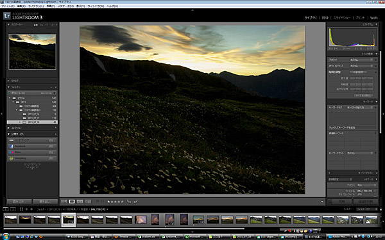
Task: Select the Compare view icon in toolbar
Action: 80,202
